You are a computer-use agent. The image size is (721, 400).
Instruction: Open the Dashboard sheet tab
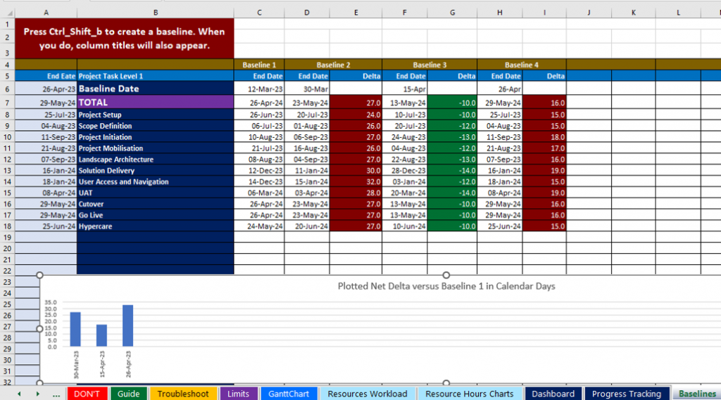click(x=553, y=394)
